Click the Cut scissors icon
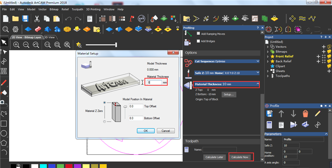The height and width of the screenshot is (168, 332). coord(37,19)
